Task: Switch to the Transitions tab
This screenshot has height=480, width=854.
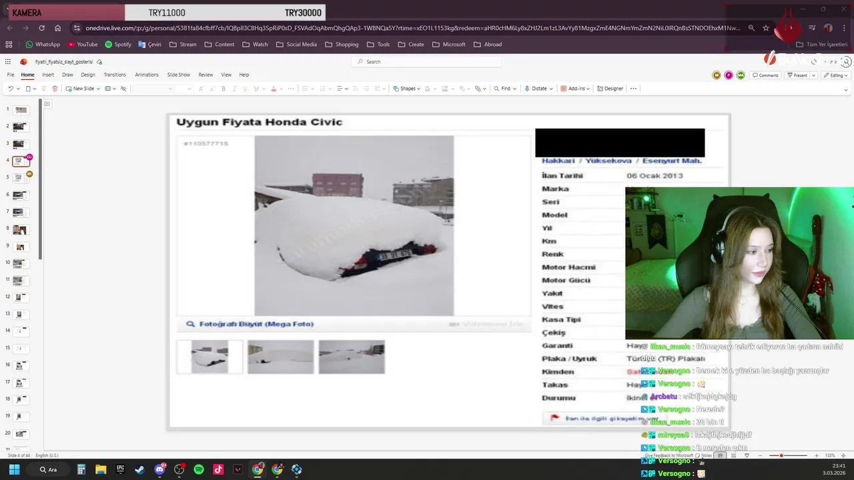Action: [x=115, y=75]
